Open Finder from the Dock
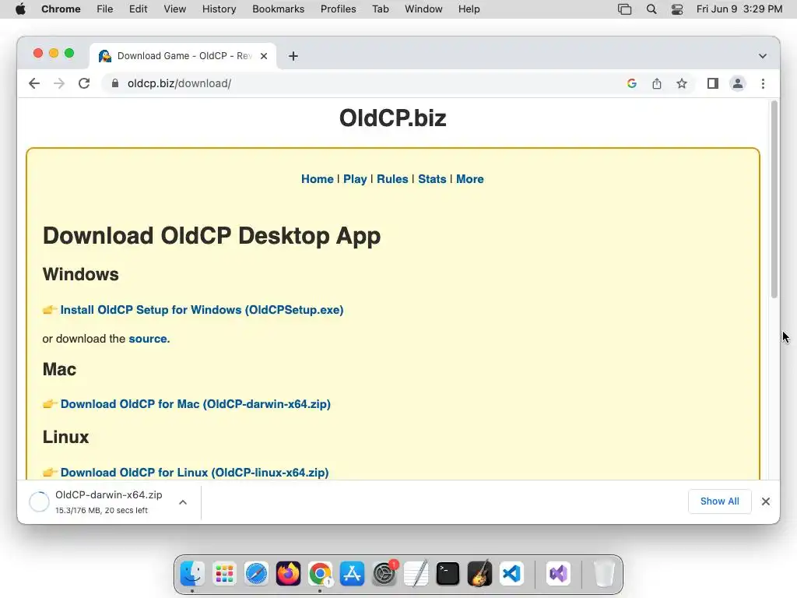This screenshot has height=598, width=797. (192, 574)
